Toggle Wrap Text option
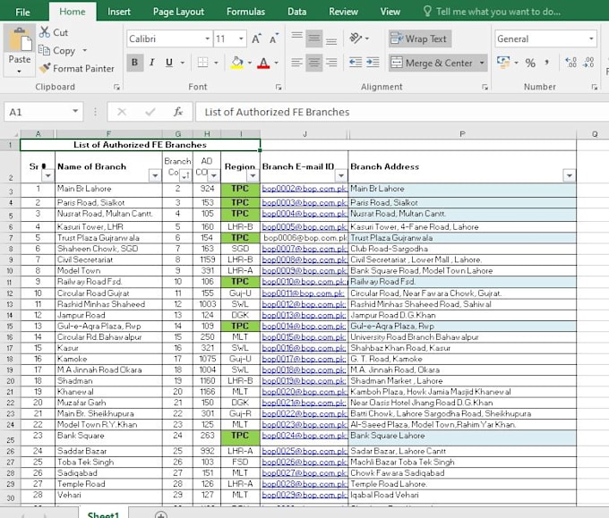Image resolution: width=609 pixels, height=518 pixels. tap(420, 38)
